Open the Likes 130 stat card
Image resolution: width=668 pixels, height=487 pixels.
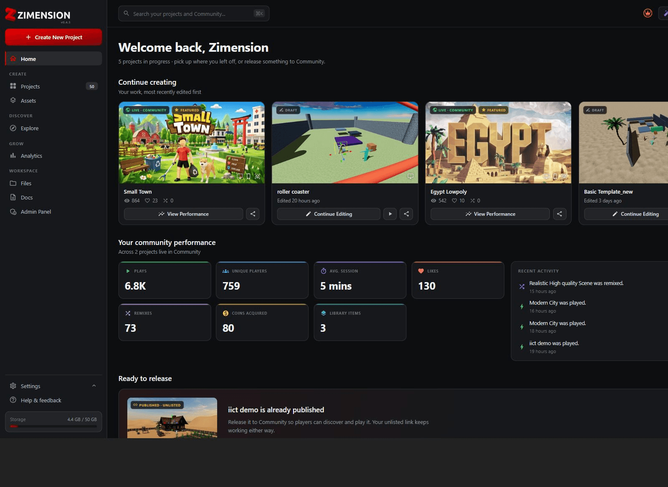[x=458, y=280]
